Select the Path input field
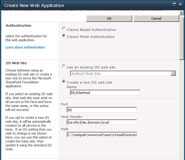This screenshot has height=160, width=185. pos(102,135)
